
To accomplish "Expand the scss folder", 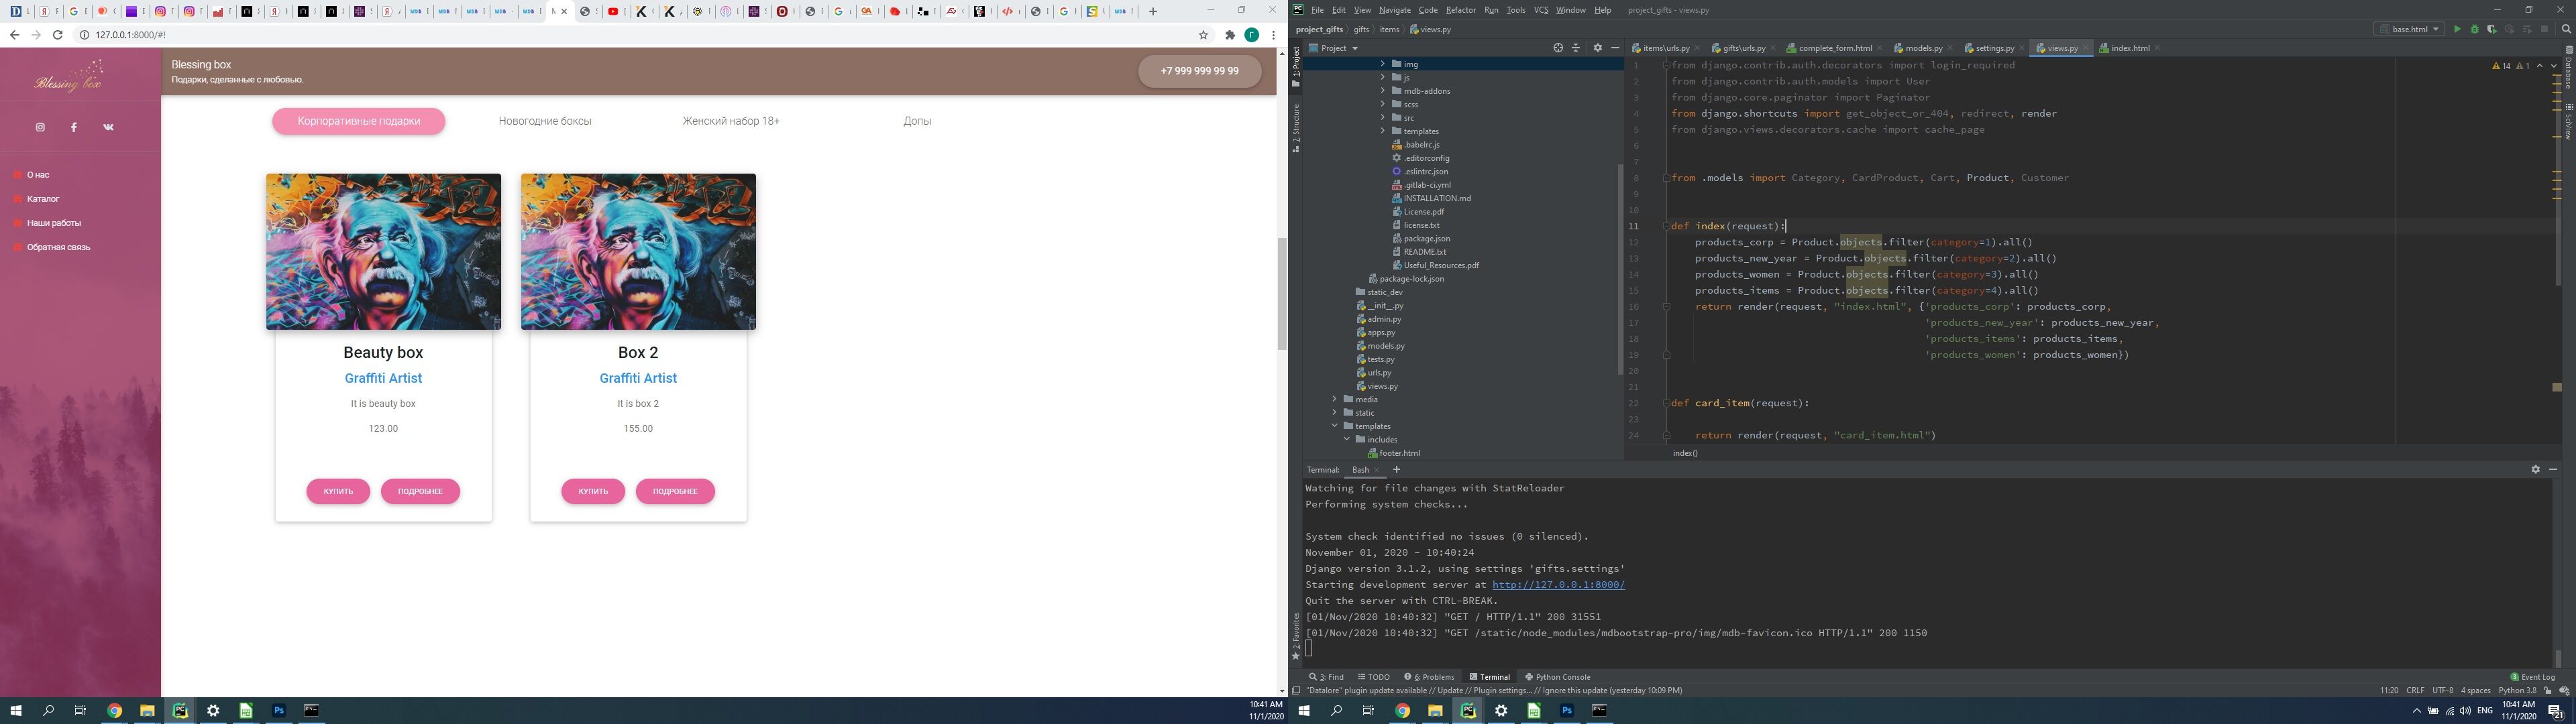I will (1383, 104).
